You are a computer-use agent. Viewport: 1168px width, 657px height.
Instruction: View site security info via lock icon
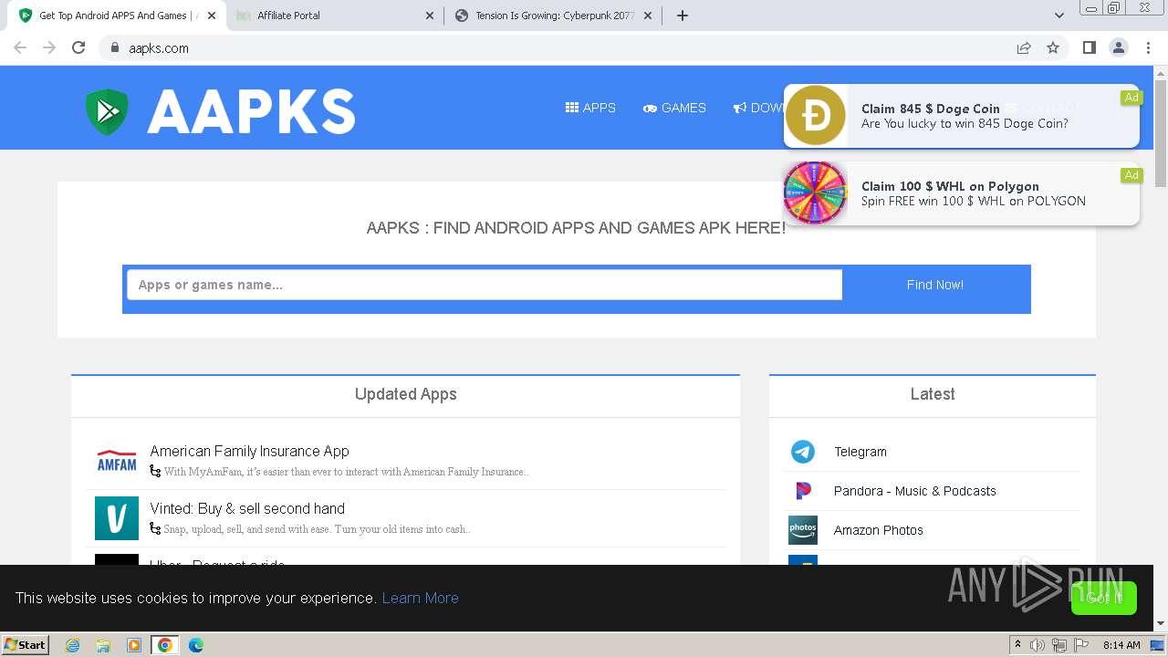[114, 47]
